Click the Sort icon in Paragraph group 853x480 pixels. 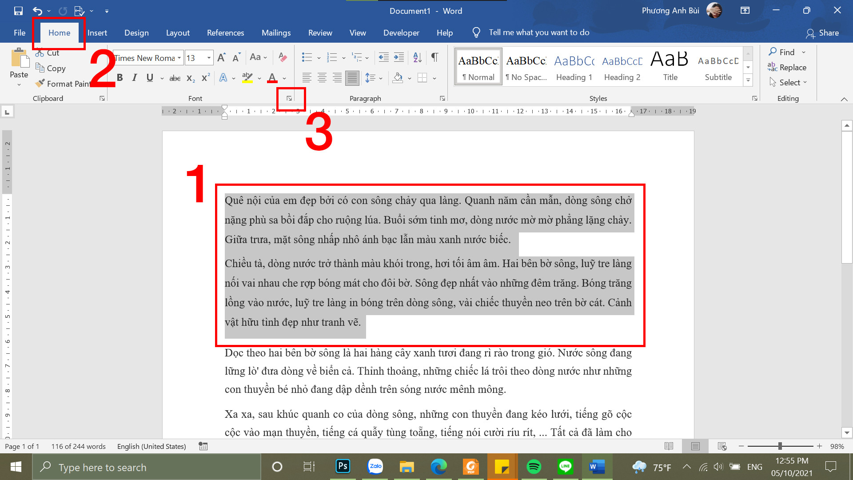click(416, 57)
